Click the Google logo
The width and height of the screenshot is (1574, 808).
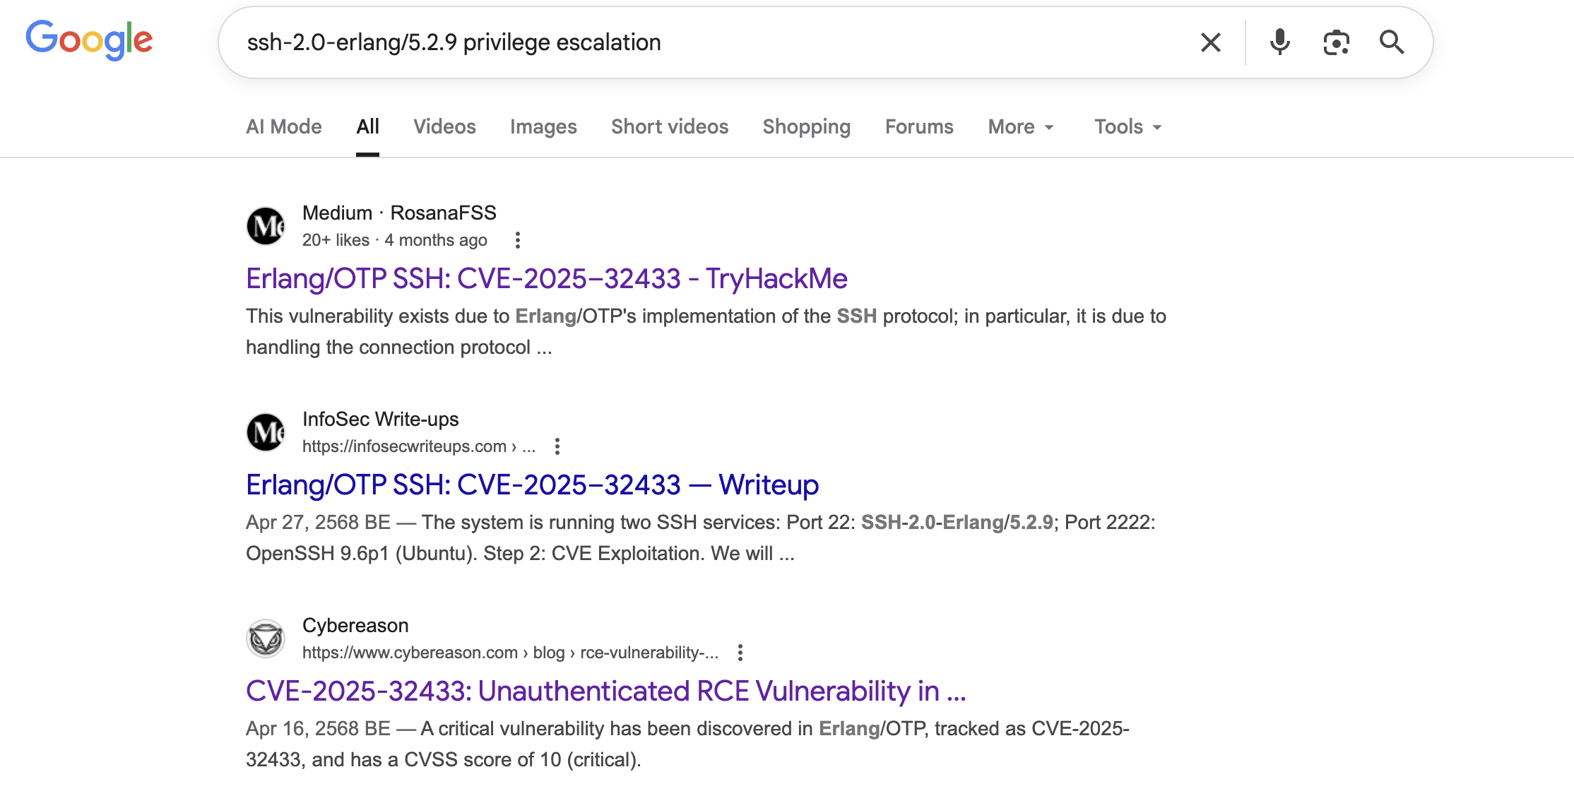tap(89, 40)
